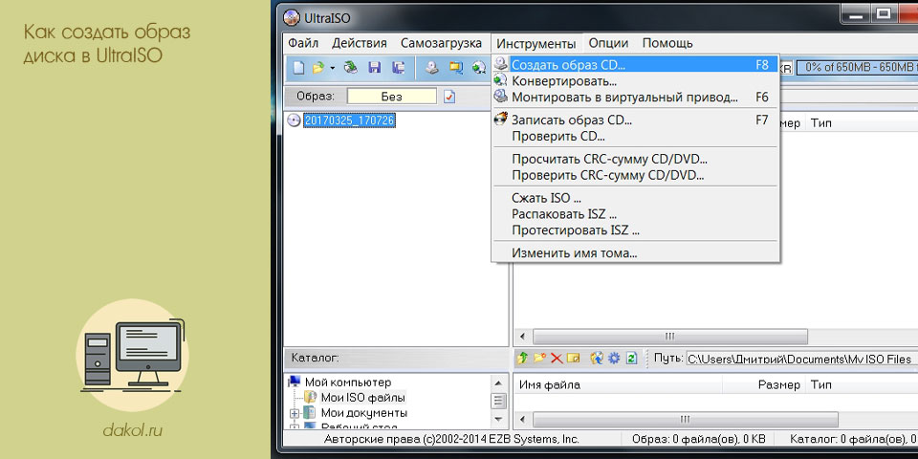Select Мой компьютер in catalog tree
Viewport: 918px width, 459px height.
(348, 382)
